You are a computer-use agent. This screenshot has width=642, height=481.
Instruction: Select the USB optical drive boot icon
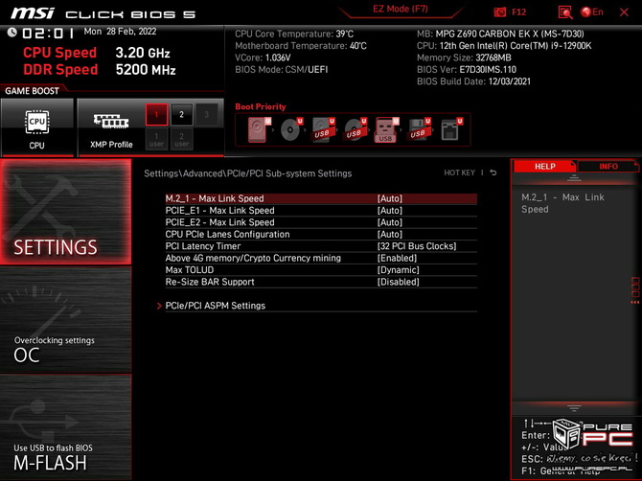coord(355,129)
